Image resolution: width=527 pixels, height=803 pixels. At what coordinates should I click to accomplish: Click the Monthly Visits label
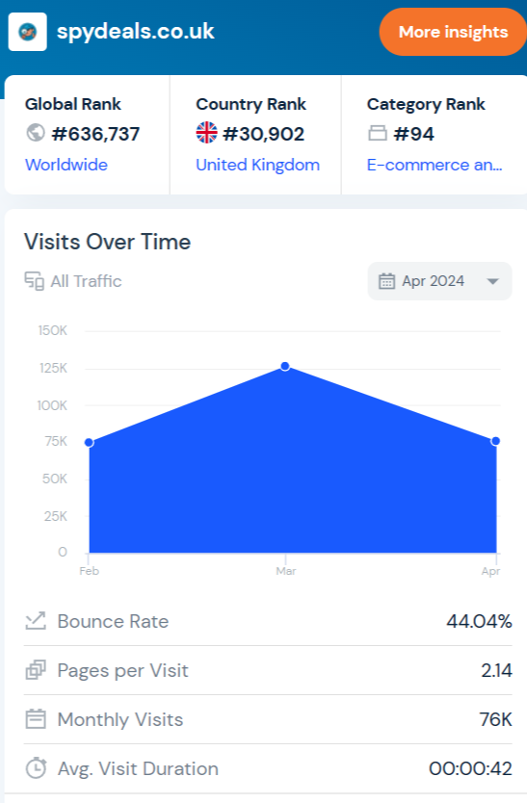click(x=120, y=719)
